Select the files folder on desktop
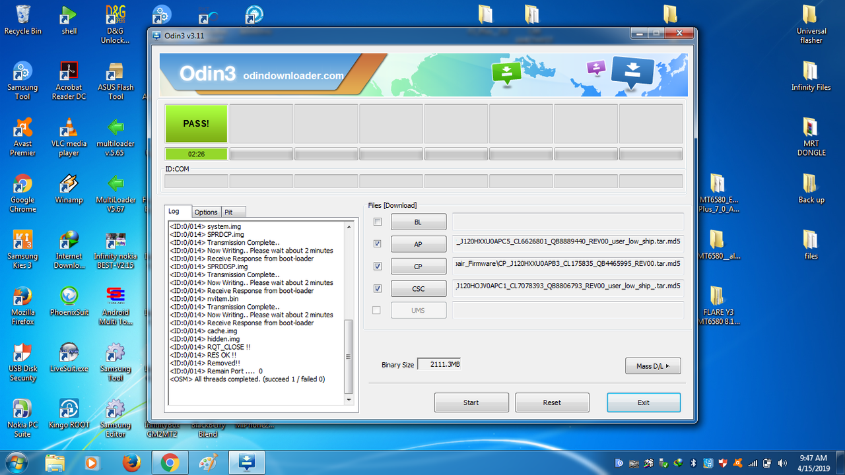845x475 pixels. click(811, 244)
